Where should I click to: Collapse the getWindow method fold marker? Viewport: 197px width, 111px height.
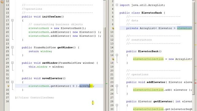coord(12,47)
